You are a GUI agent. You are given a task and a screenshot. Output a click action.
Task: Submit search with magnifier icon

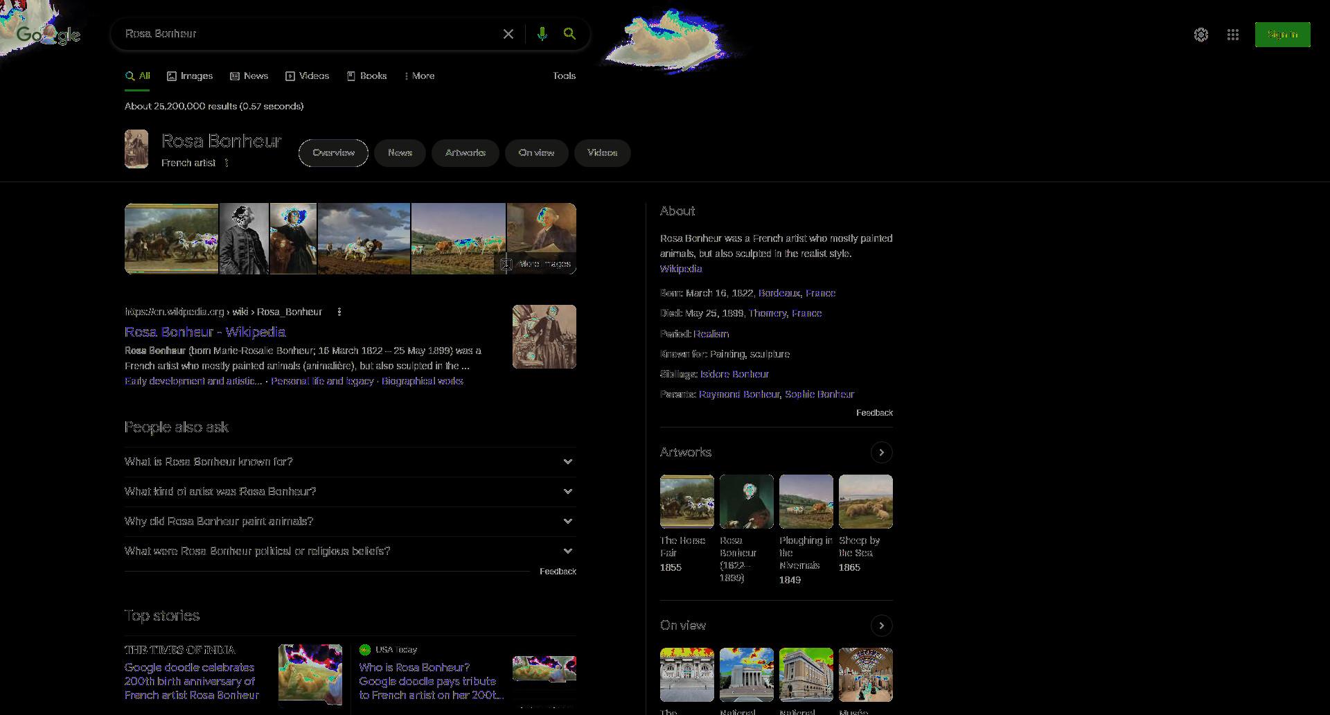point(569,34)
